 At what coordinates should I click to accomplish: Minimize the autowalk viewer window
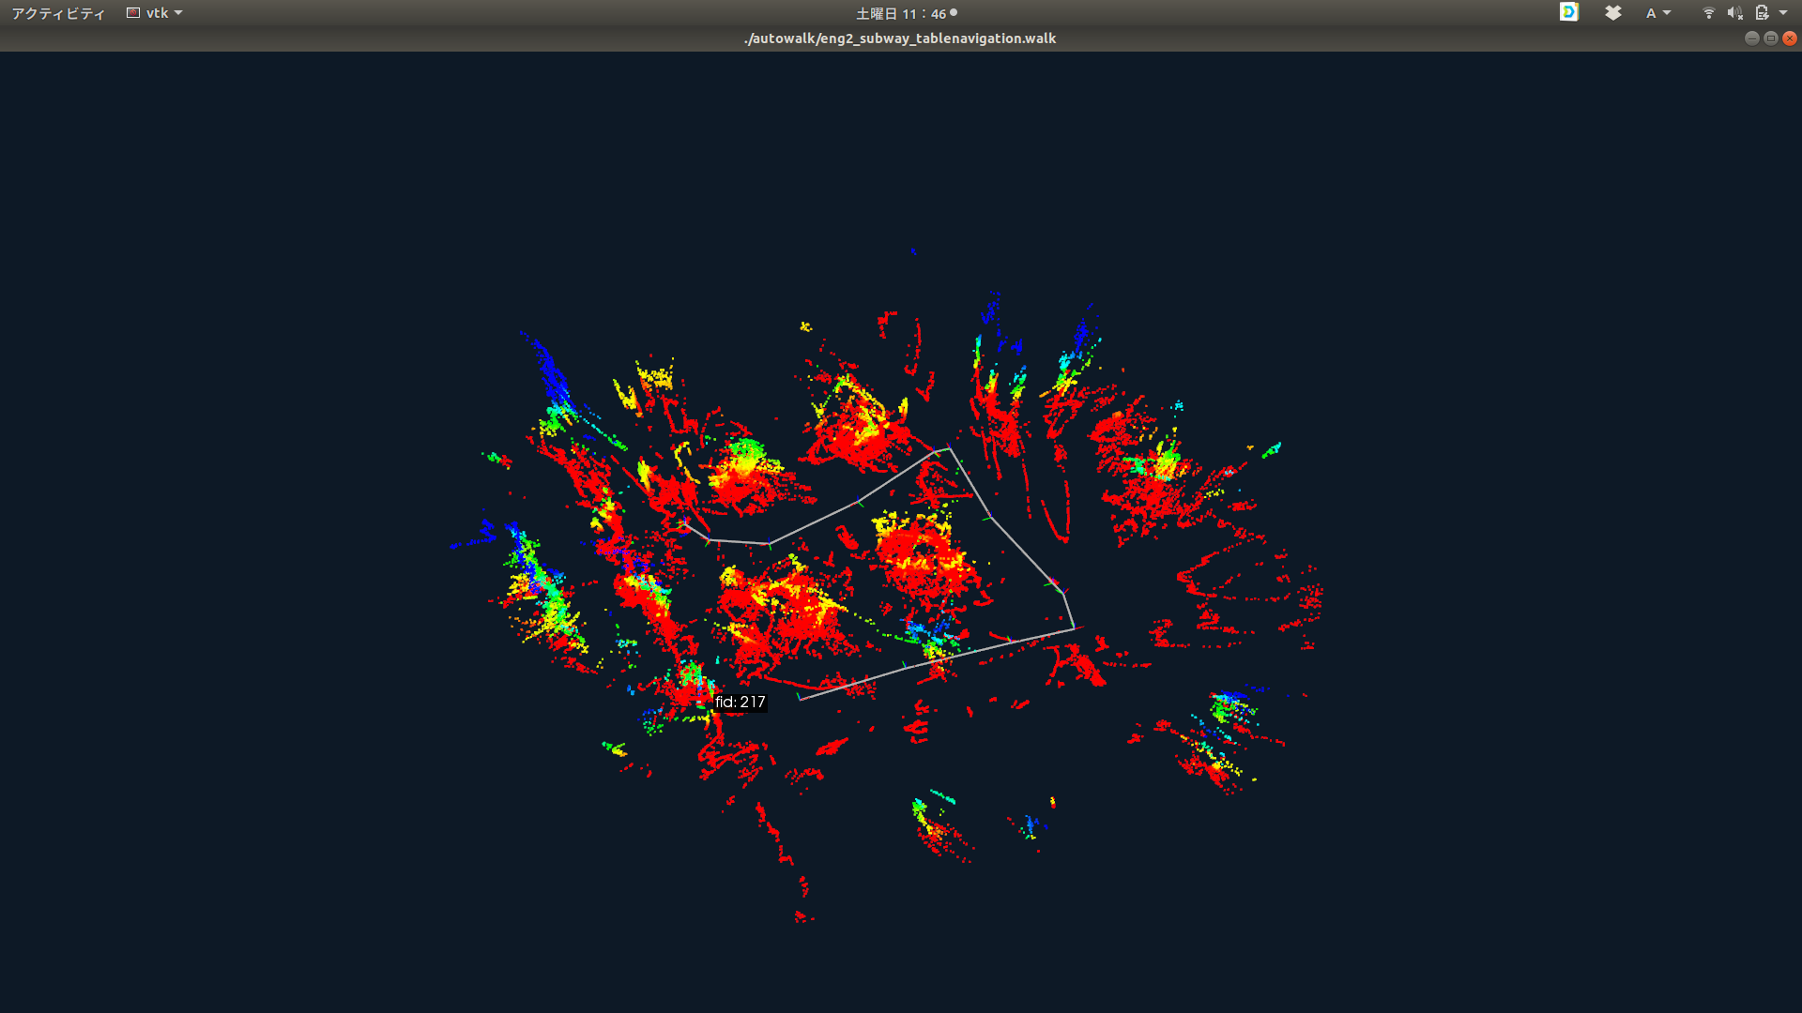(1751, 38)
